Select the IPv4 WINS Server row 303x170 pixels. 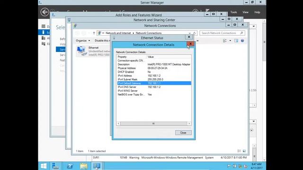point(154,91)
